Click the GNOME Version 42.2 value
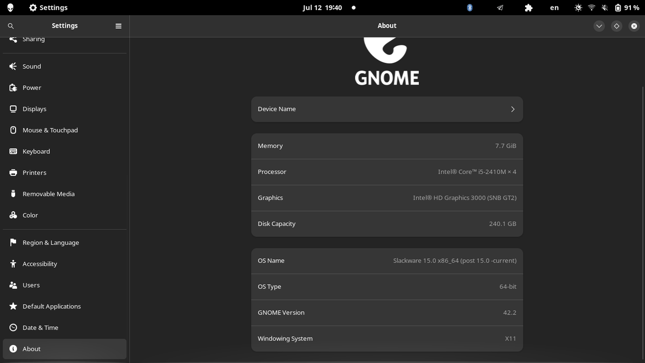The image size is (645, 363). tap(509, 313)
